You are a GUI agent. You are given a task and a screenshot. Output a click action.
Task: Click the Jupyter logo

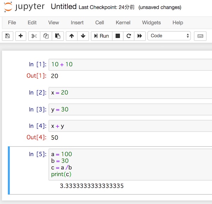pyautogui.click(x=24, y=7)
